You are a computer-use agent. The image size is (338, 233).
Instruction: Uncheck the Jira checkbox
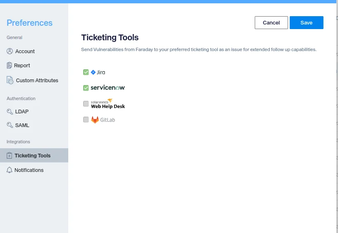click(86, 72)
